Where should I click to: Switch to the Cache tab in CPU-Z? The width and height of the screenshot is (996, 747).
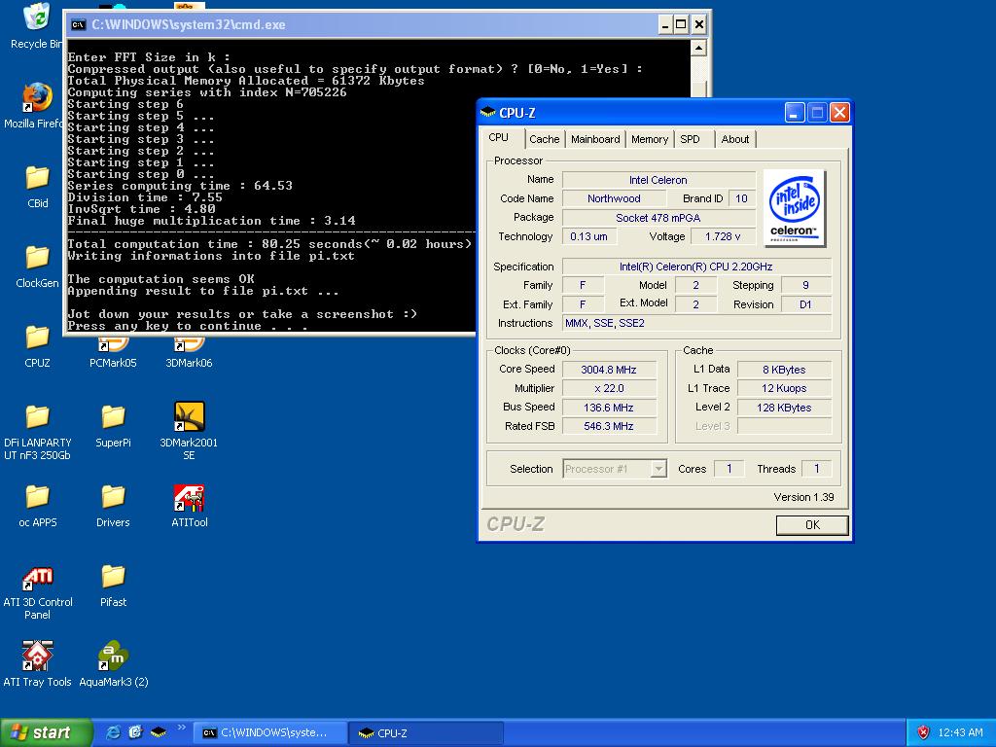point(545,139)
